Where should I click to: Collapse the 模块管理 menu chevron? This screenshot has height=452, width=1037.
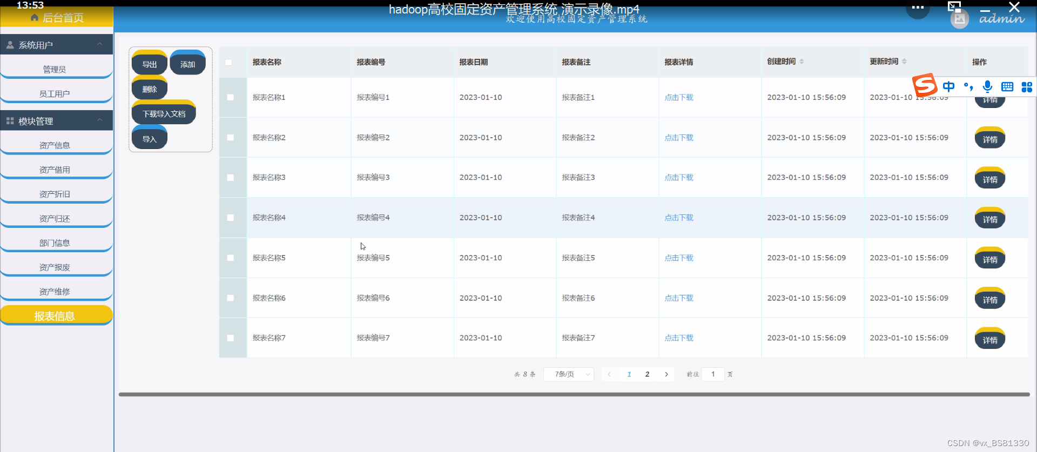click(100, 120)
